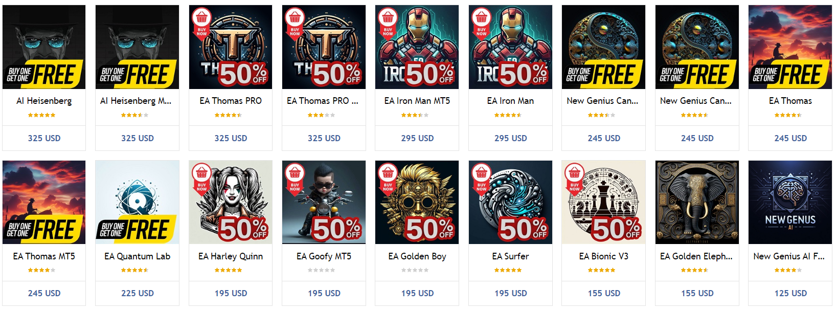Open the EA Golden Elephant product thumbnail
The image size is (836, 309).
[697, 202]
